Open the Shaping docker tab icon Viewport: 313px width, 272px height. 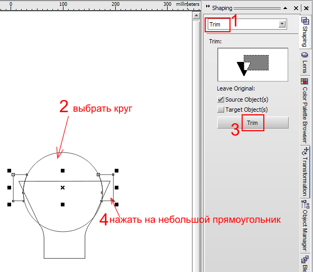pos(305,21)
